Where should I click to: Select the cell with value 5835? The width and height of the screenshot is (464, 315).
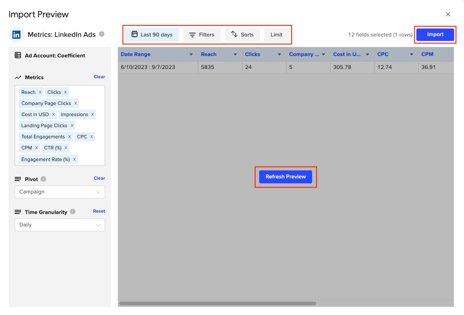click(x=220, y=67)
